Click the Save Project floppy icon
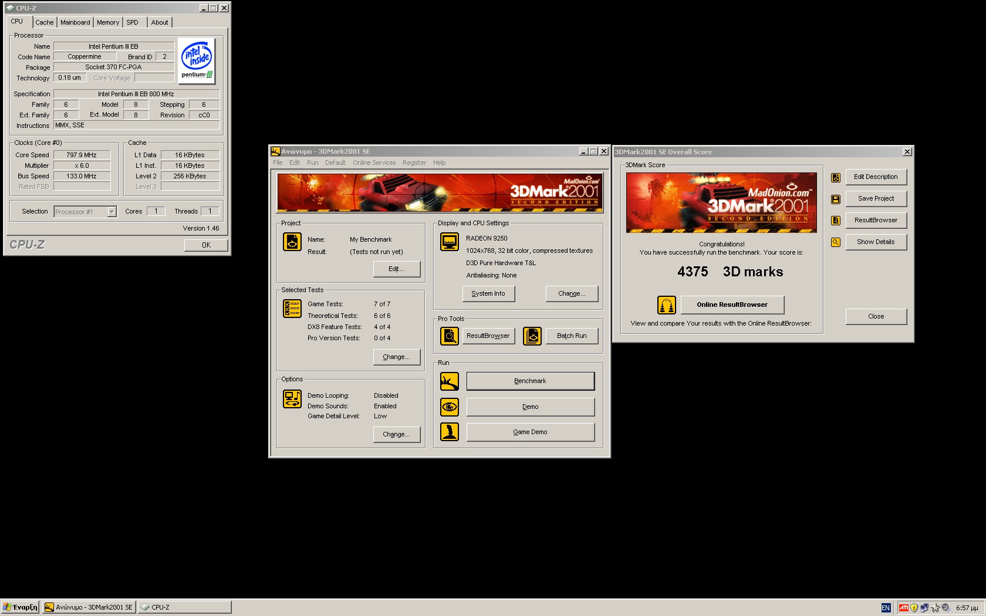This screenshot has height=616, width=986. click(836, 199)
